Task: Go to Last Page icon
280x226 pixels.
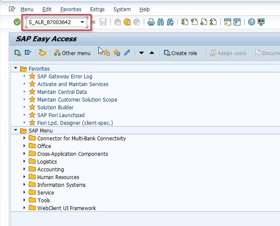Action: pyautogui.click(x=213, y=22)
